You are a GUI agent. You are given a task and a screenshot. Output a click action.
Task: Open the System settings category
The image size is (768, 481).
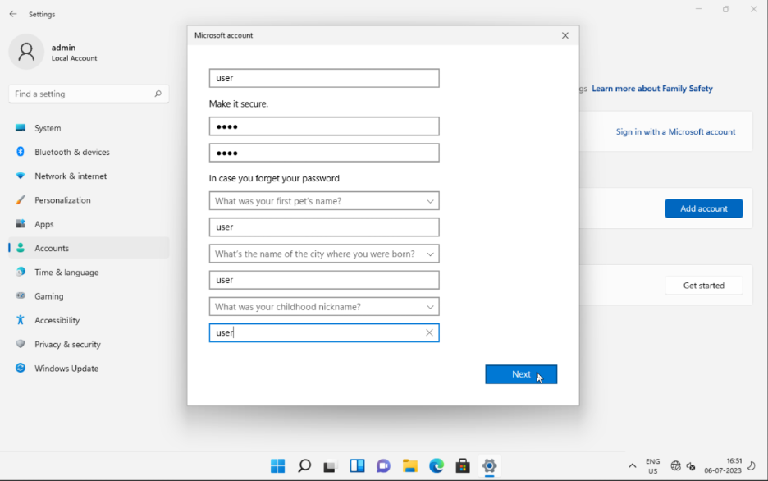pyautogui.click(x=89, y=128)
